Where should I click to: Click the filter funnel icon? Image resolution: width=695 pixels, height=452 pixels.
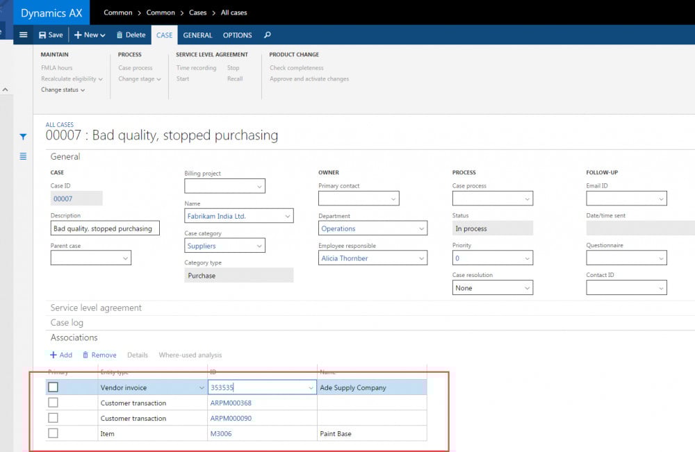click(x=23, y=137)
